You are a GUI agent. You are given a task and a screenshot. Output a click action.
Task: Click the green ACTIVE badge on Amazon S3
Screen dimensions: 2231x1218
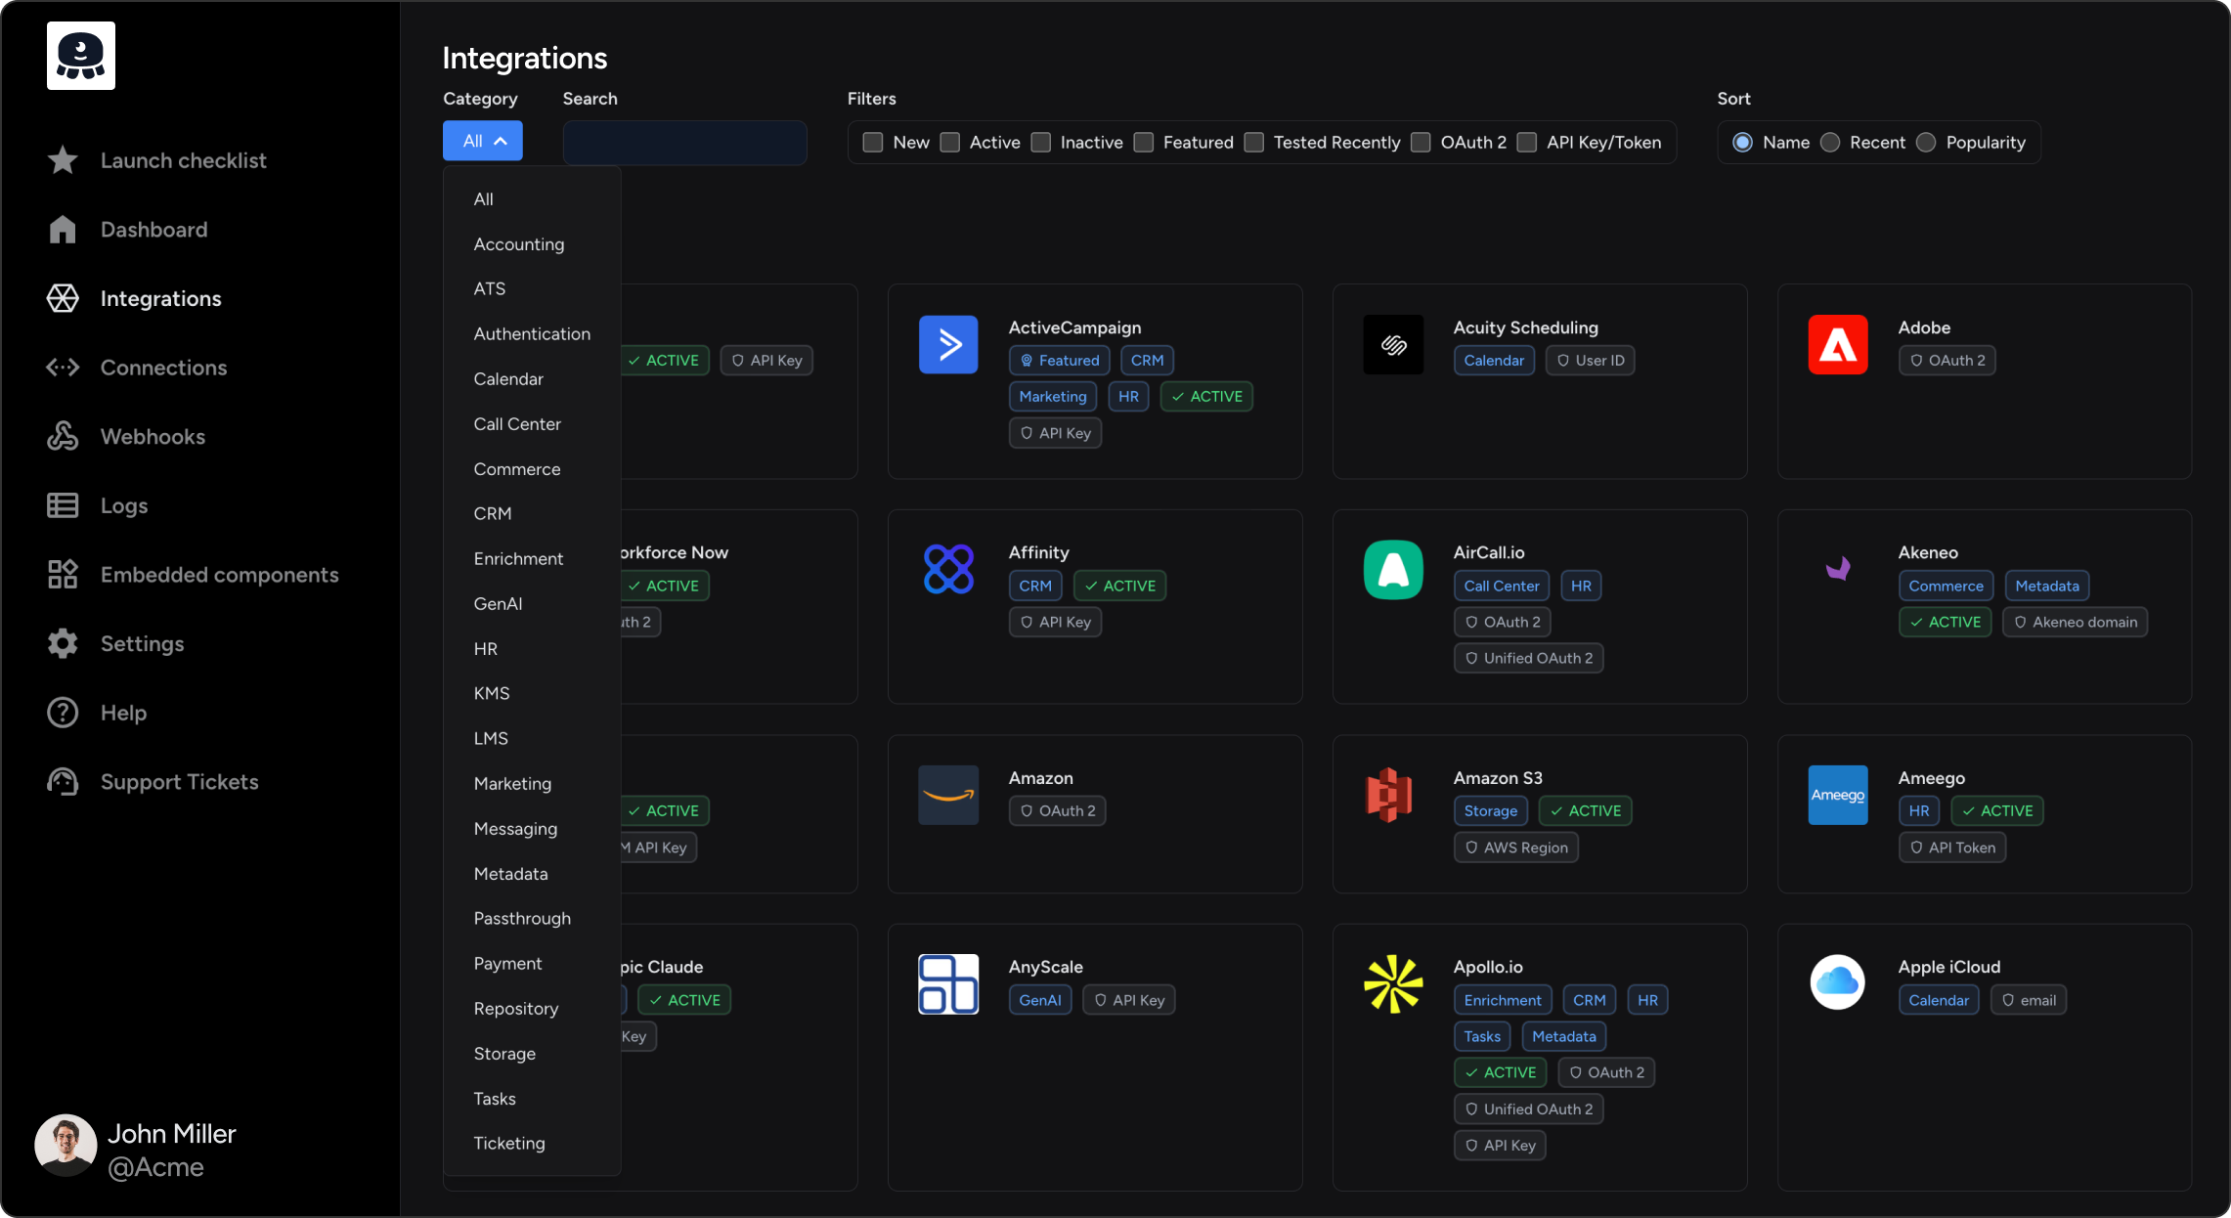point(1586,810)
